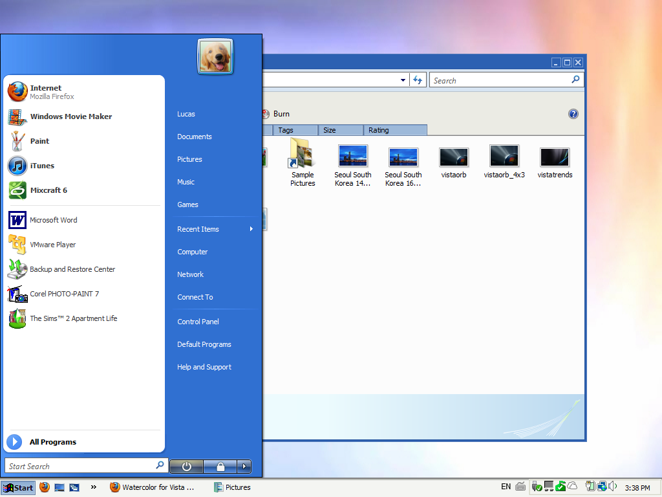Open the volume speaker tray icon

coord(613,487)
